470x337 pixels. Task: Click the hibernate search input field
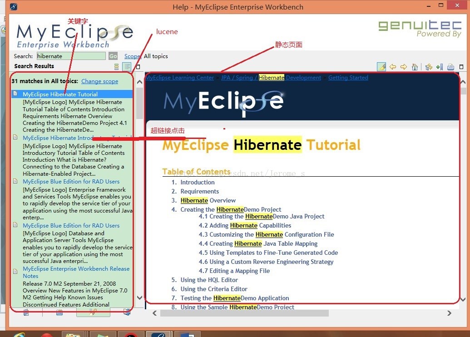coord(71,56)
